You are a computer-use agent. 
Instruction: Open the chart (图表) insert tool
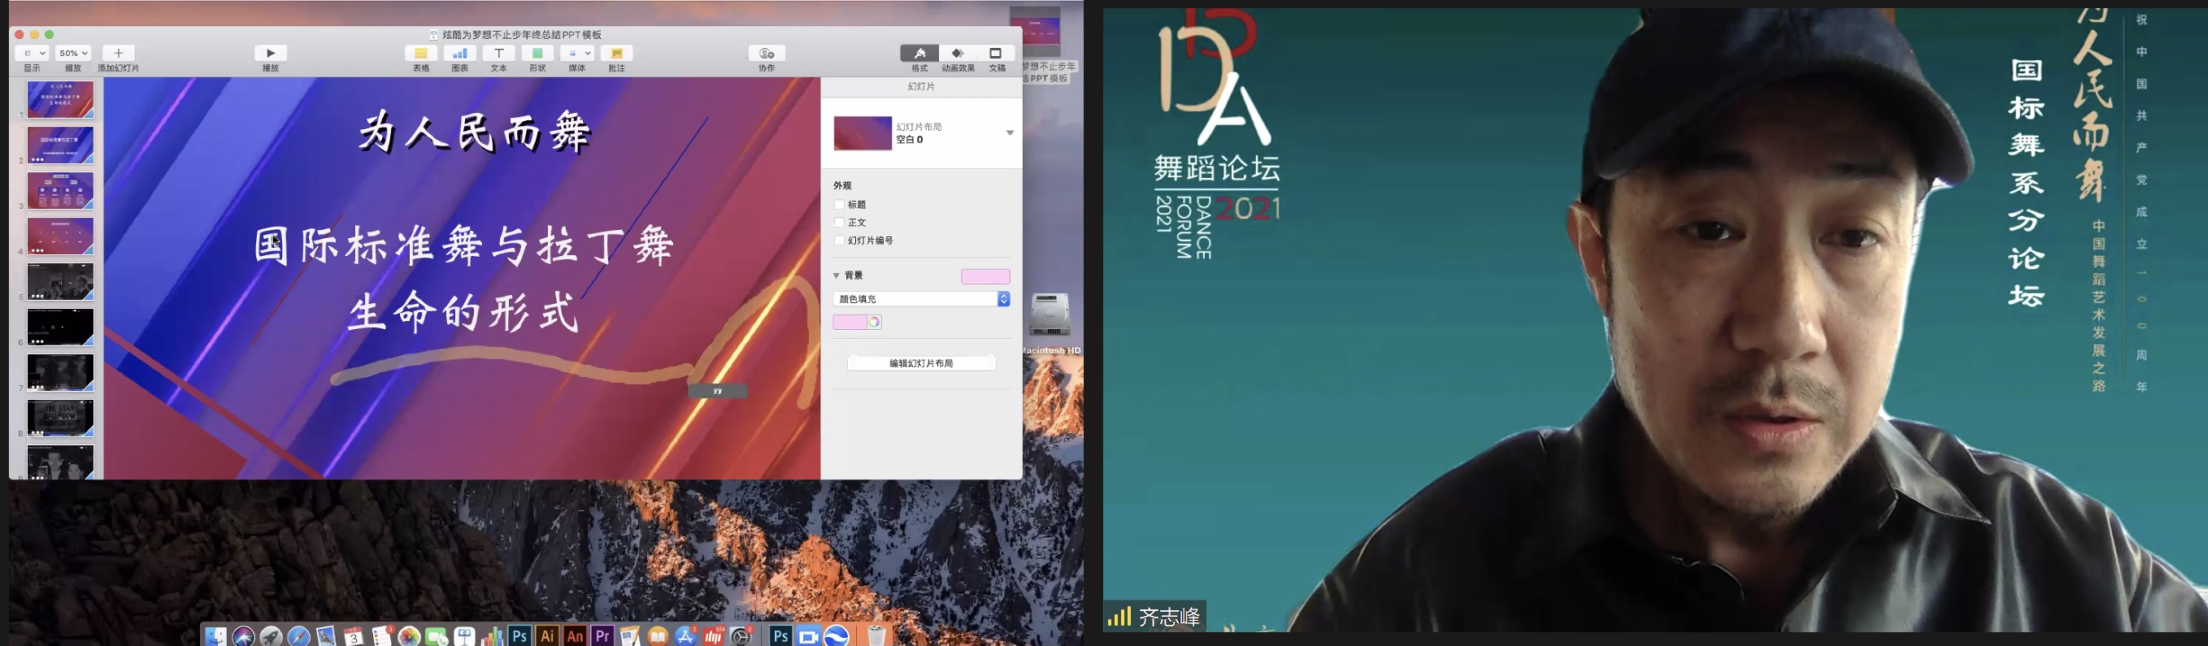pyautogui.click(x=459, y=53)
